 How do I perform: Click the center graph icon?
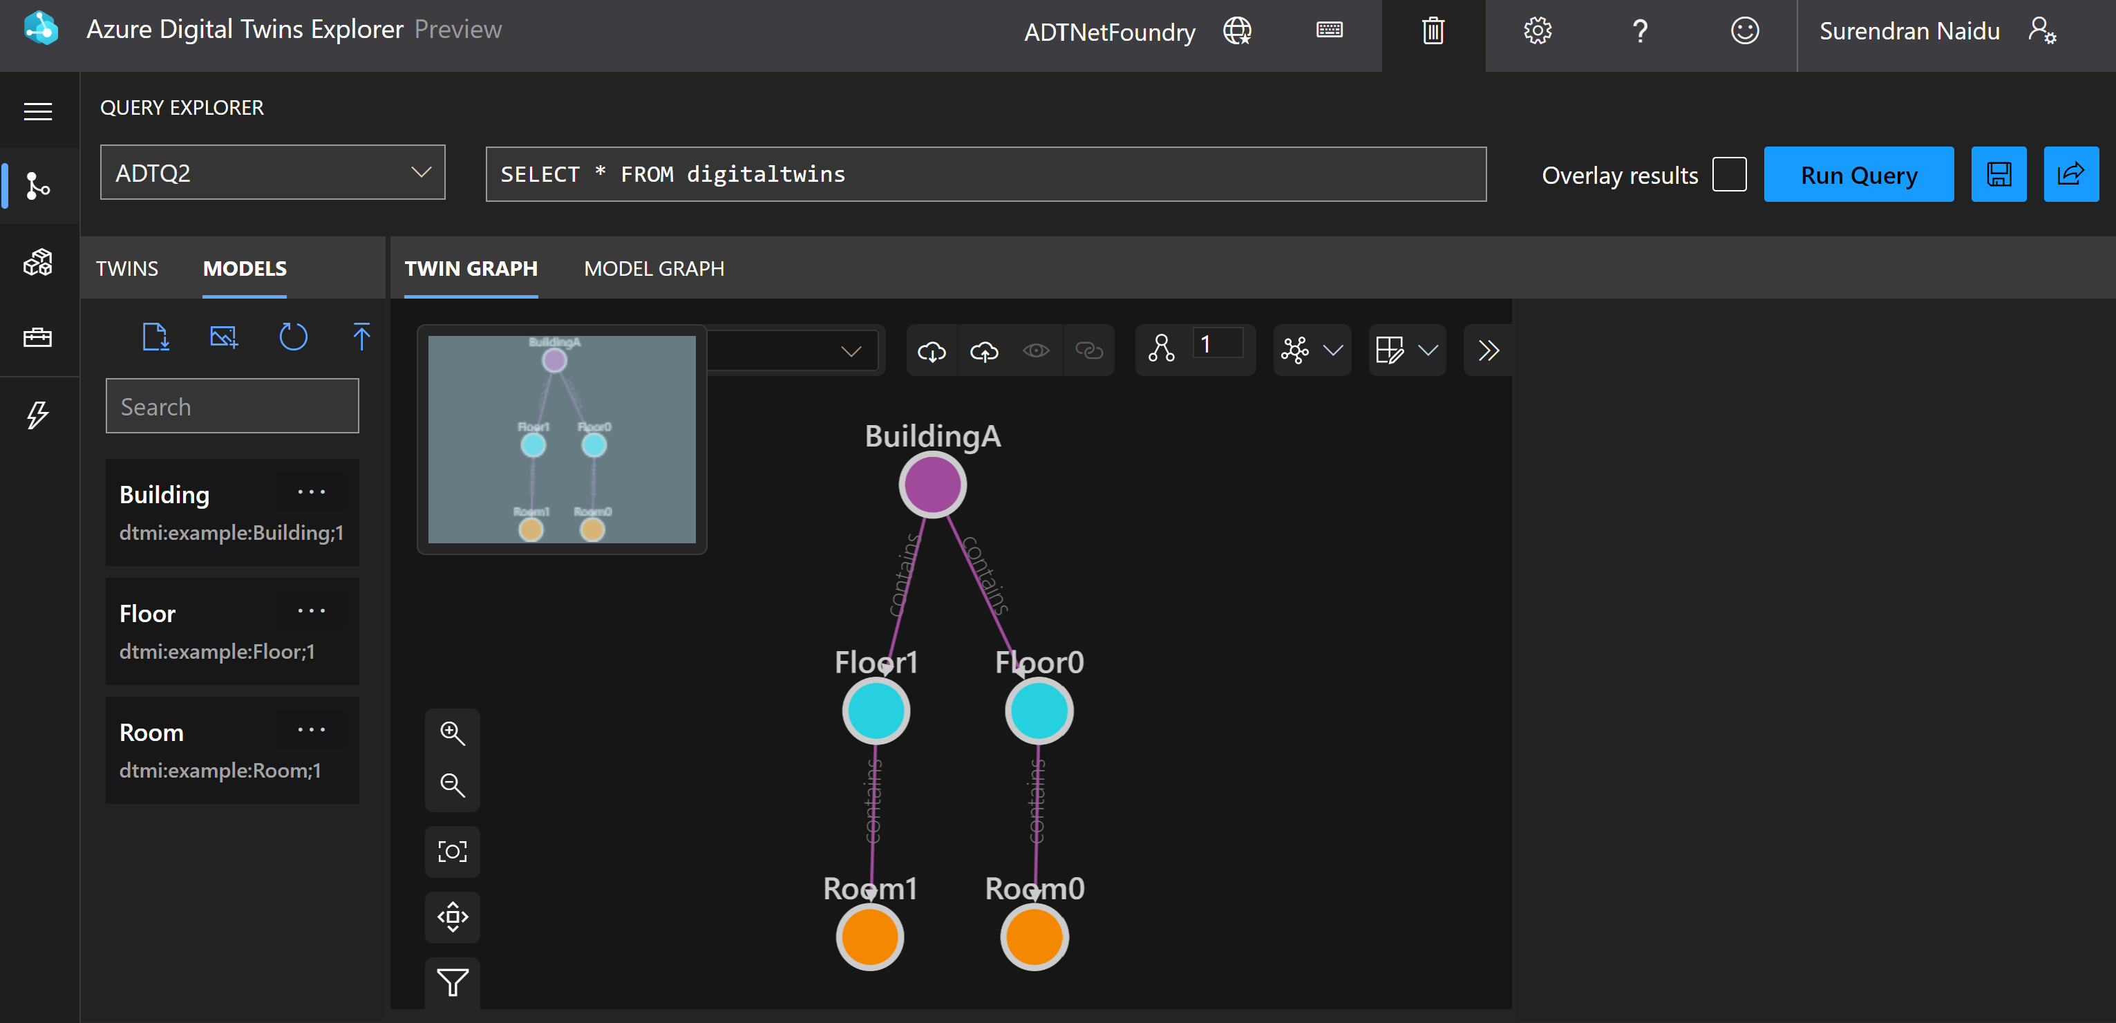coord(453,917)
